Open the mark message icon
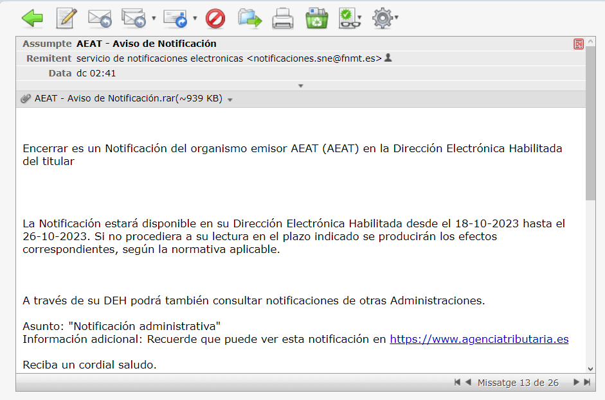Screen dimensions: 605x400 point(348,19)
